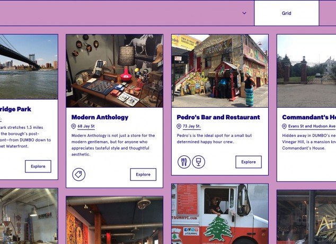
Task: Switch to the Grid view tab
Action: (287, 13)
